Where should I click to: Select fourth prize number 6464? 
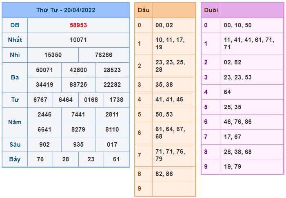[65, 100]
